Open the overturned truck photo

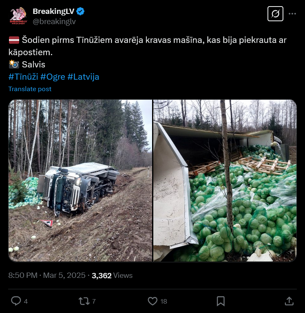coord(80,181)
